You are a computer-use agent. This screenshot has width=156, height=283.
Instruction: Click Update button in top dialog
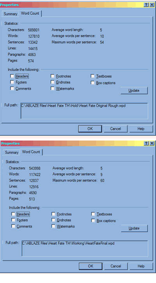[134, 91]
